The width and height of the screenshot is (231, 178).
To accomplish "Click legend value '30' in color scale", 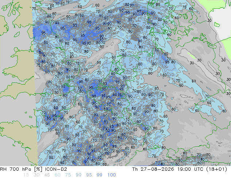I will (x=36, y=175).
